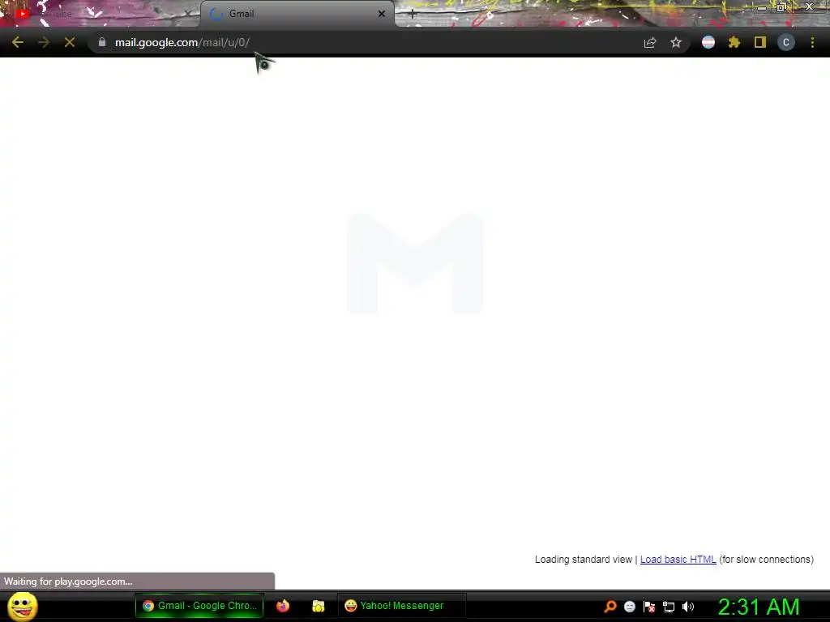Click the browser forward arrow

click(44, 42)
